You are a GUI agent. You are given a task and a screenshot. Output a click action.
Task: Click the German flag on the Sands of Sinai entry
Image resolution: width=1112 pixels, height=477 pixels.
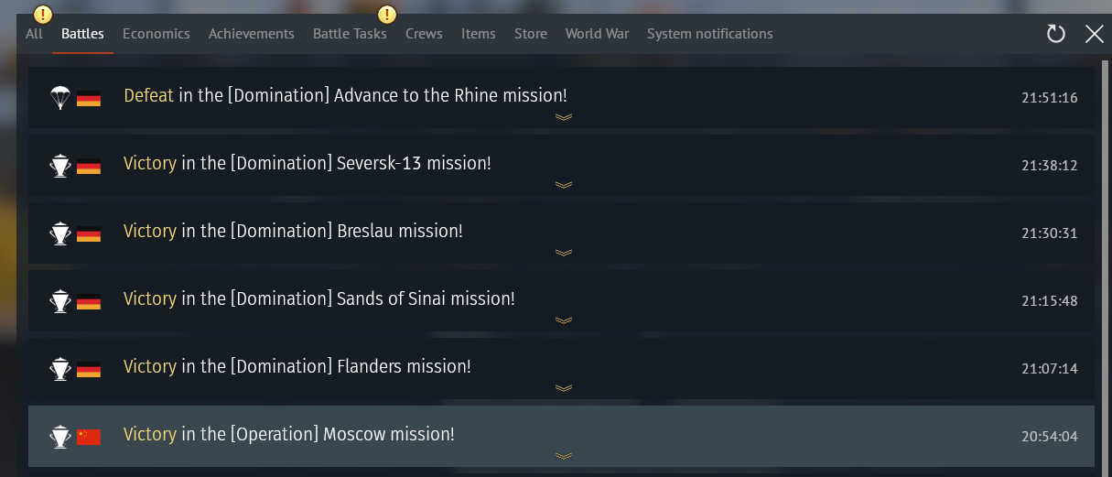tap(89, 301)
